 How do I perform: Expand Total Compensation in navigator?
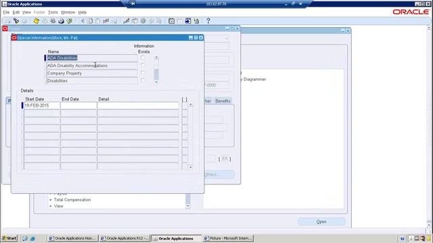[51, 200]
